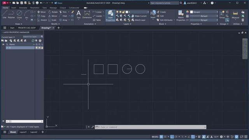Viewport: 249px width, 140px height.
Task: Open the Parametric ribbon tab
Action: (35, 8)
